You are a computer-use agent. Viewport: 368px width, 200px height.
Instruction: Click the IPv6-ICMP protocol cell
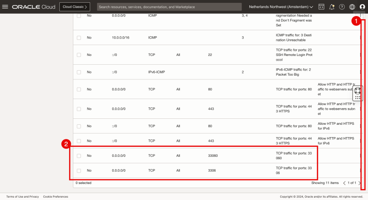tap(156, 72)
